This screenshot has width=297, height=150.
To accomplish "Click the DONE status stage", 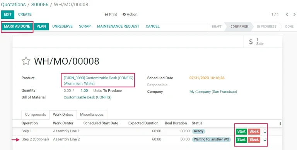I will 289,27.
